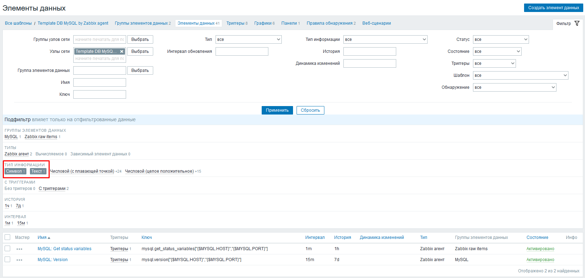This screenshot has height=278, width=585.
Task: Reset the filter with Сбросить
Action: click(x=310, y=110)
